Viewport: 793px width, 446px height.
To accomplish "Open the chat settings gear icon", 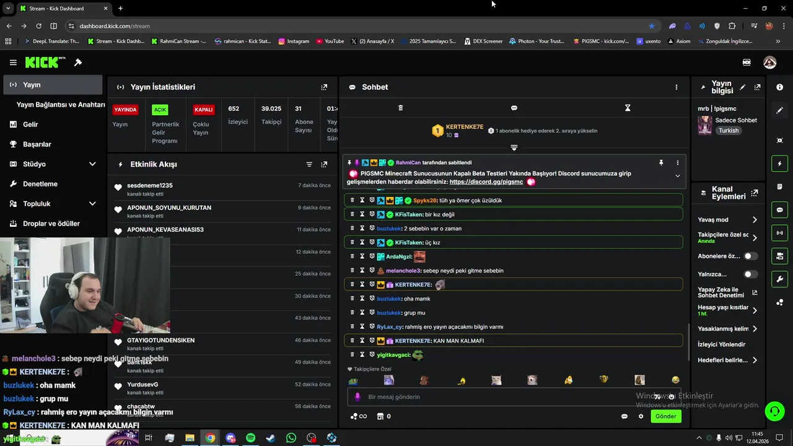I will (641, 416).
